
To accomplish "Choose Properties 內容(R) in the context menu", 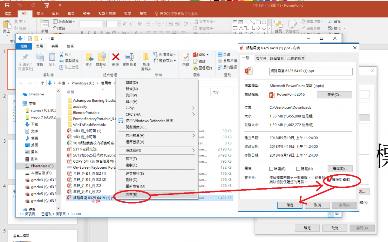I will point(157,195).
